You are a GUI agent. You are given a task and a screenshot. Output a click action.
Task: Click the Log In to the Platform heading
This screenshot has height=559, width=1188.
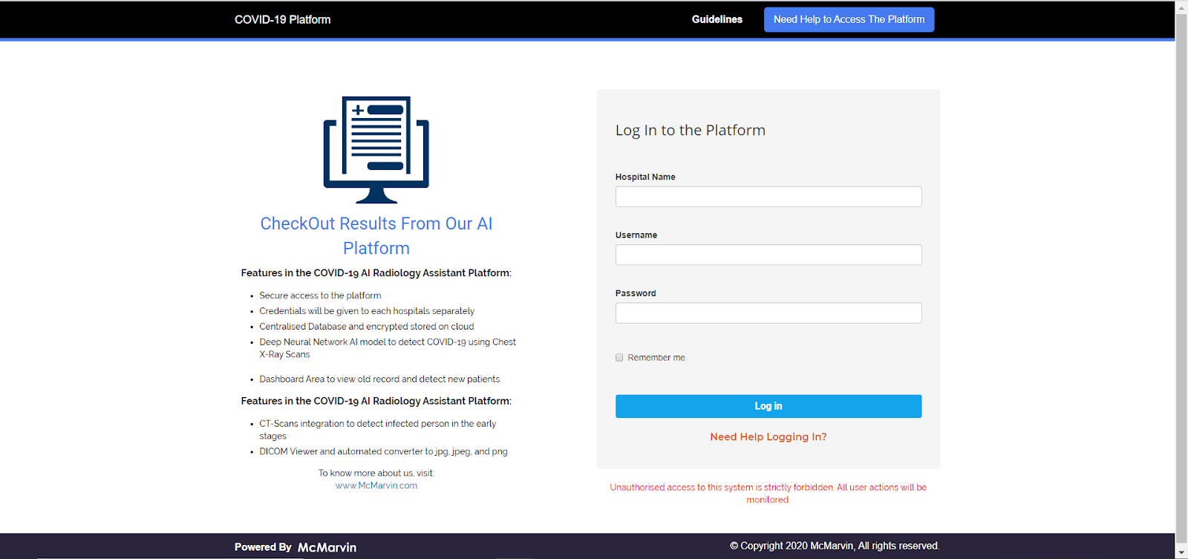pyautogui.click(x=691, y=130)
